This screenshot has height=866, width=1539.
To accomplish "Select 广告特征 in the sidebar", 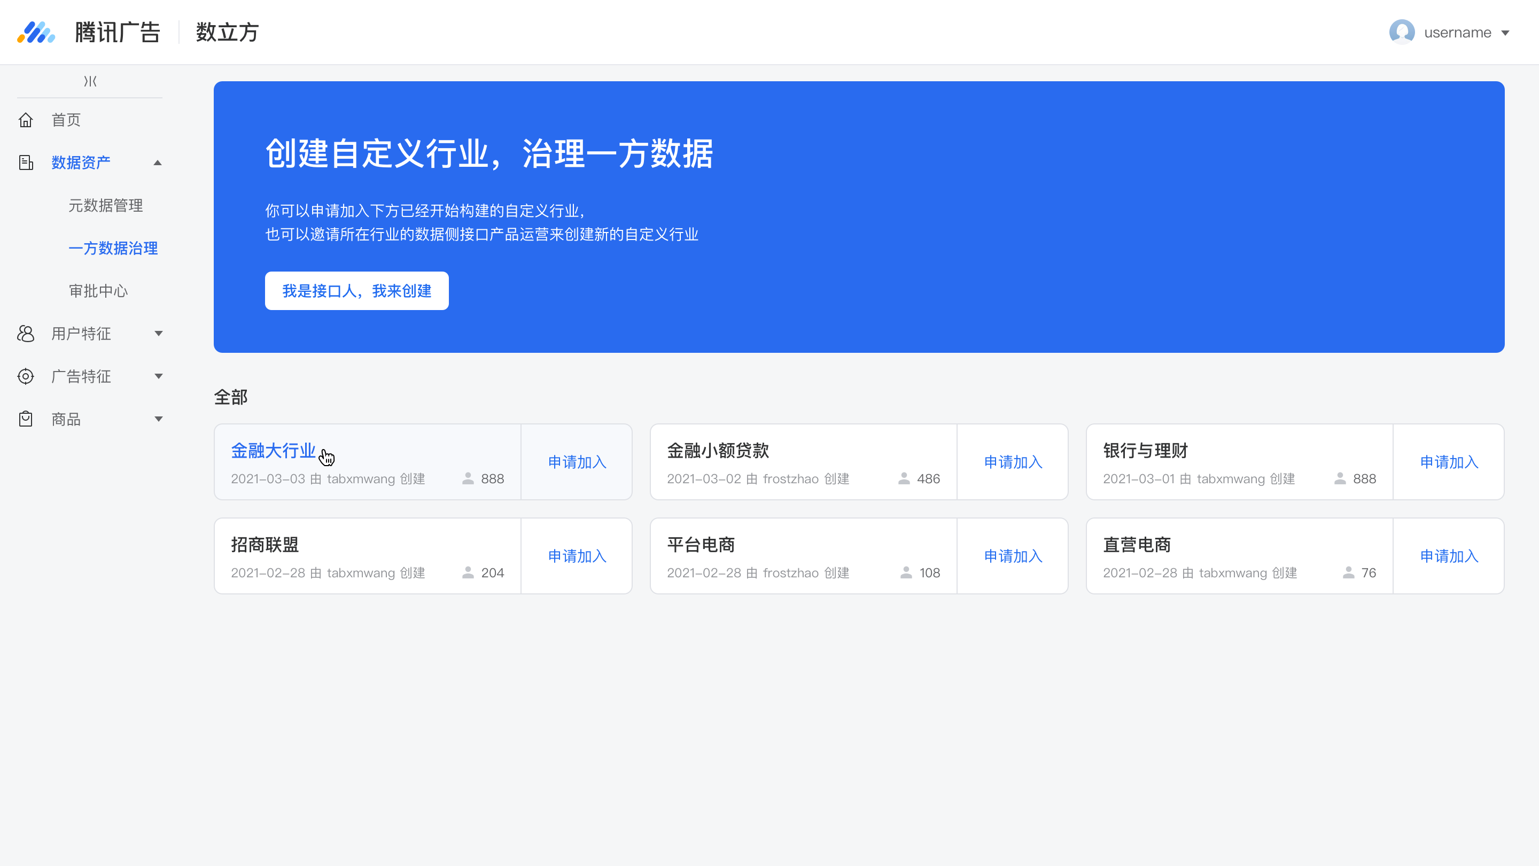I will point(81,376).
